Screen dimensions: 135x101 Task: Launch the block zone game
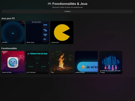(37, 32)
